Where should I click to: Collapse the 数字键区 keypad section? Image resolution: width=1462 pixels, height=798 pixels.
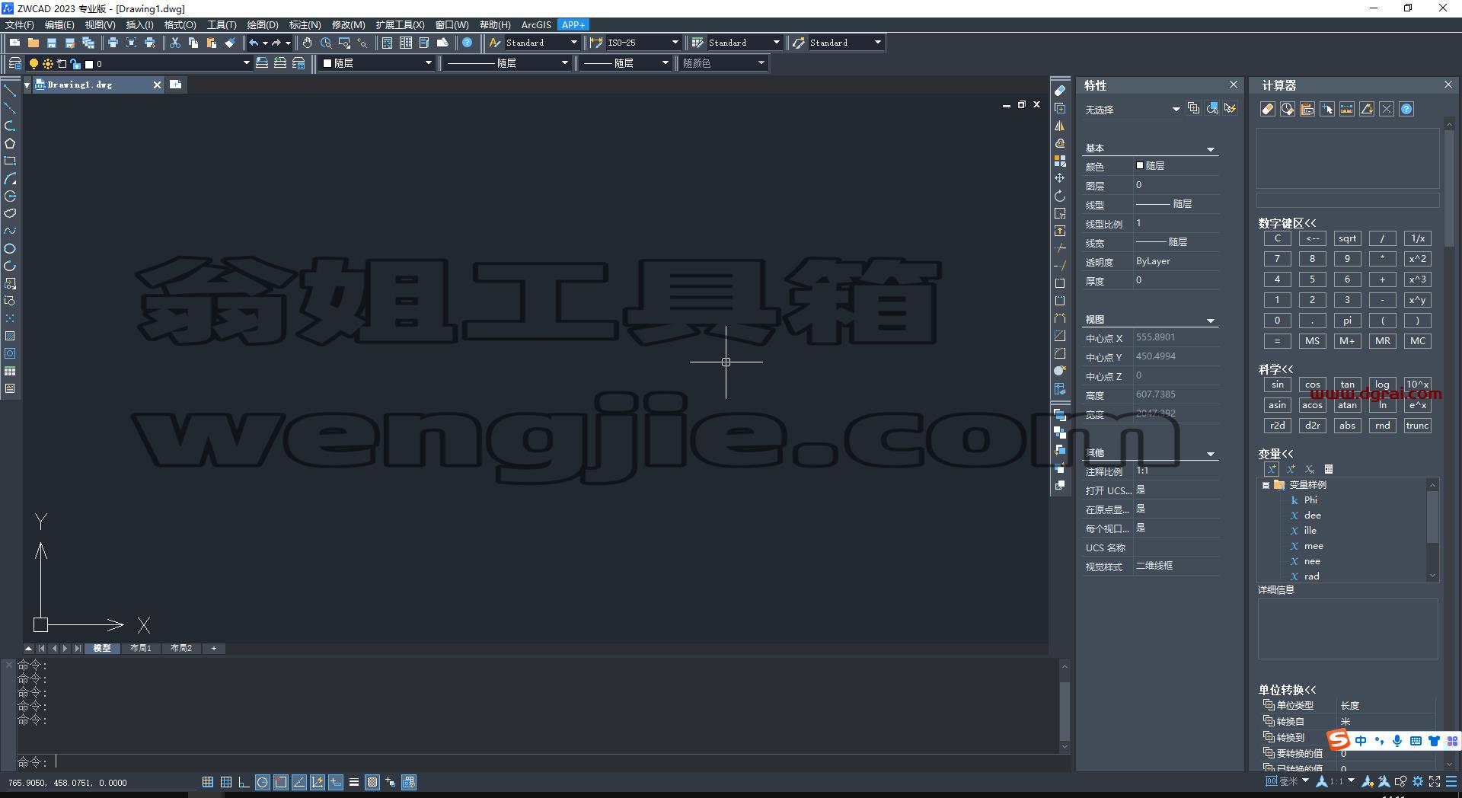point(1287,223)
